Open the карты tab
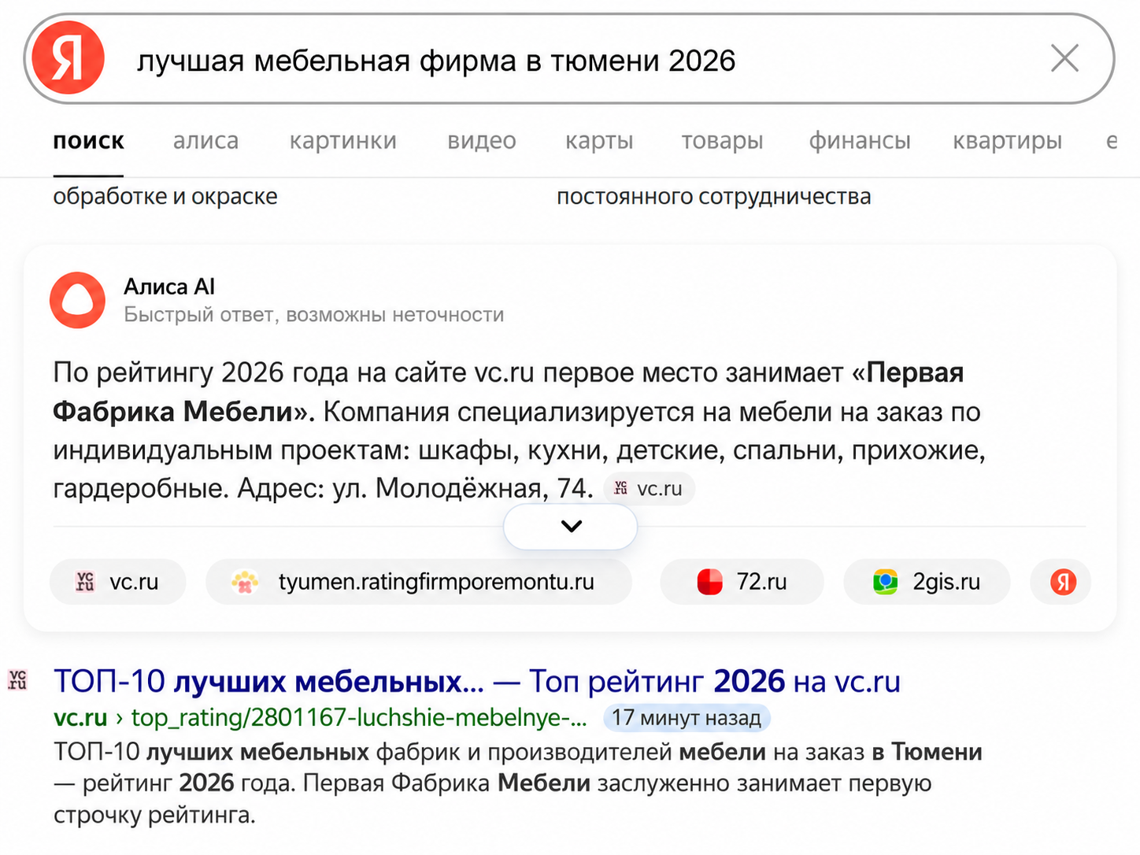This screenshot has height=855, width=1140. (599, 141)
